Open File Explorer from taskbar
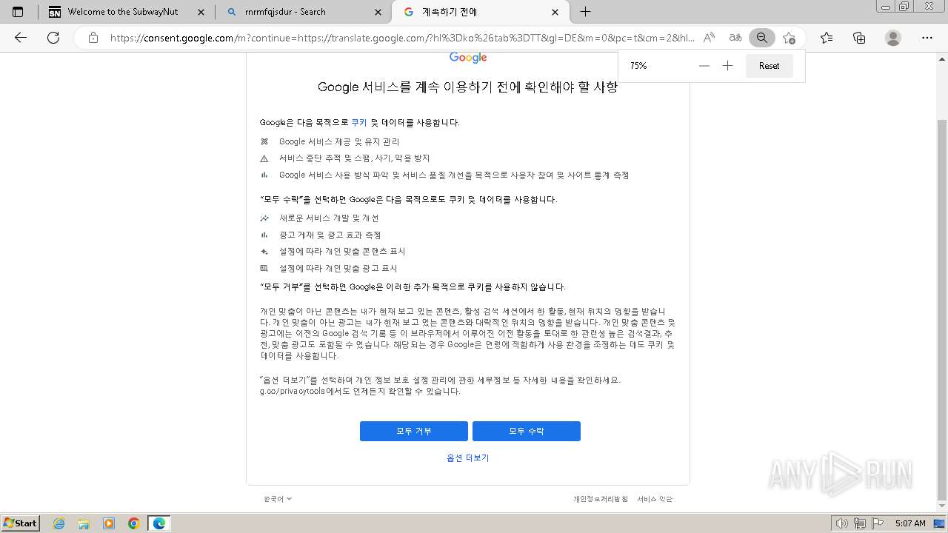 [84, 523]
